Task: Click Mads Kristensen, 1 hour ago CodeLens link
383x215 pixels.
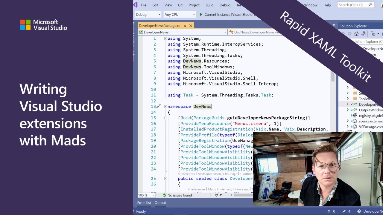Action: click(x=217, y=174)
